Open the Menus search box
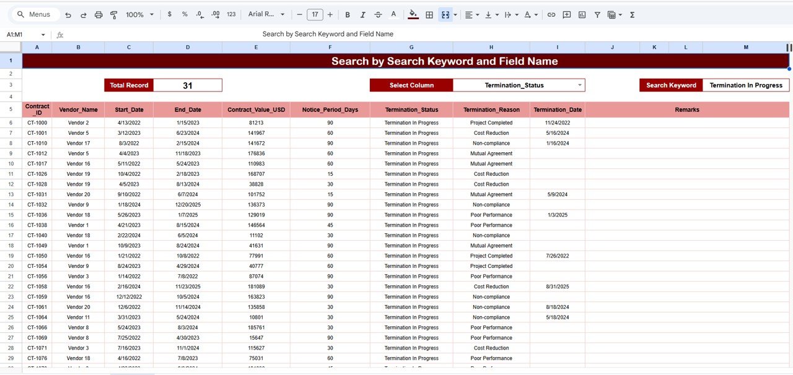 pos(36,14)
